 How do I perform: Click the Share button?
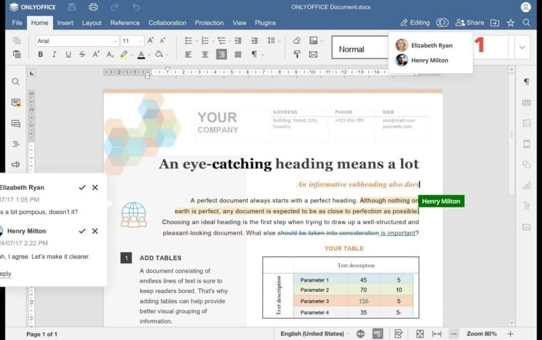coord(470,22)
